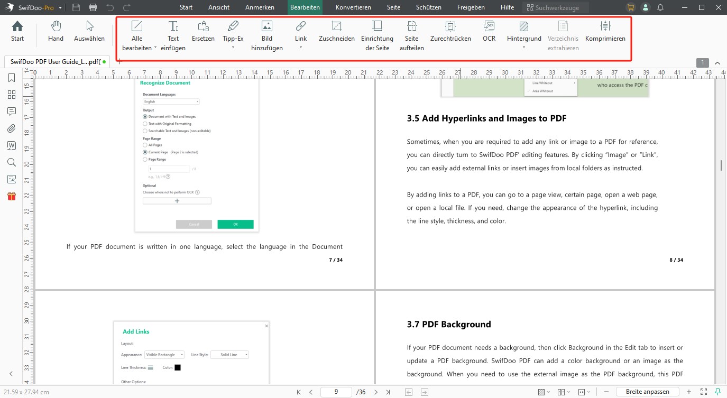Screen dimensions: 727x398
Task: Open the Hilfe tab
Action: 507,7
